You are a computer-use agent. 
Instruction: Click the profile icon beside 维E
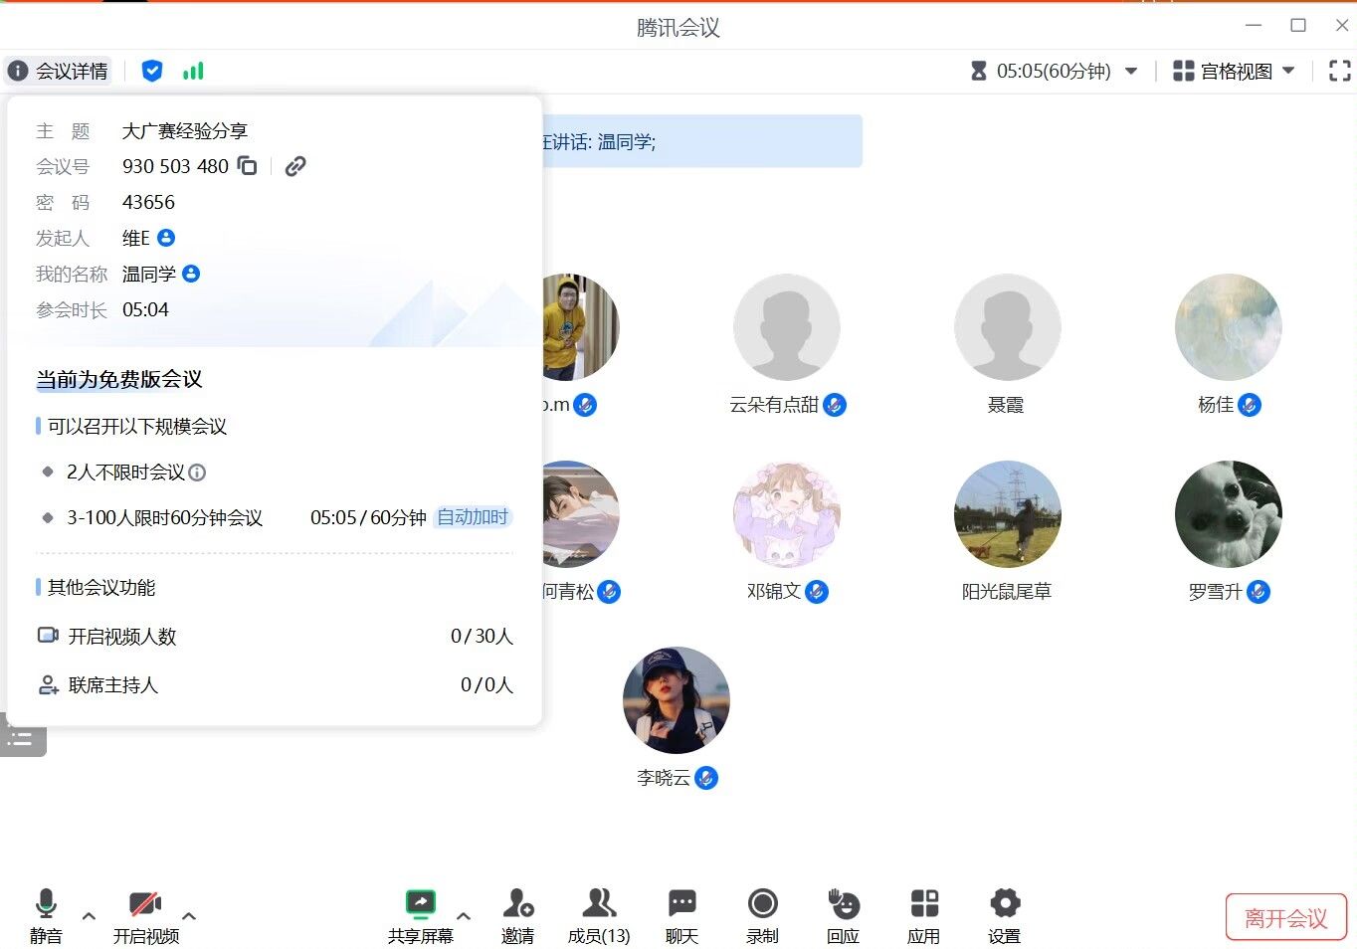166,238
